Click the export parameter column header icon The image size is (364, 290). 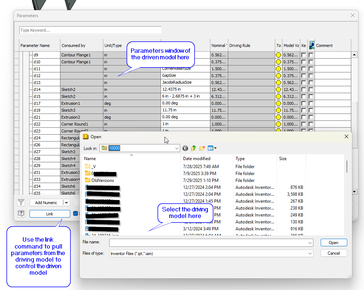point(312,45)
